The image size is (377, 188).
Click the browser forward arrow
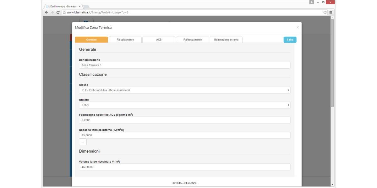click(x=52, y=12)
